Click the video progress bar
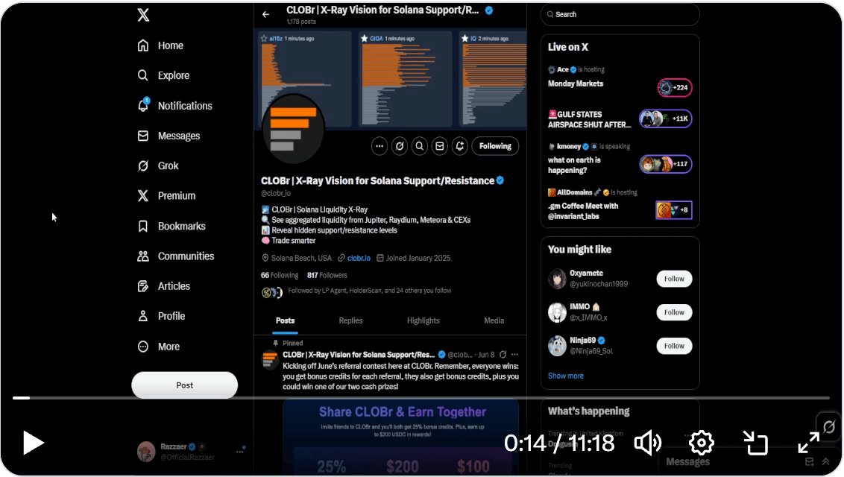The height and width of the screenshot is (477, 844). (421, 398)
